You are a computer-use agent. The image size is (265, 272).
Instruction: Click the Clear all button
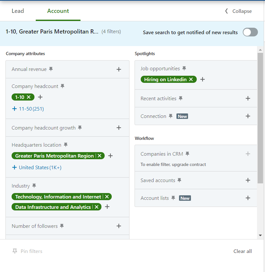pyautogui.click(x=242, y=251)
